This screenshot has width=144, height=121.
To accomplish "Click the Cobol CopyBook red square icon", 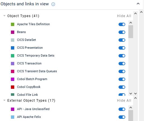I will pos(13,87).
